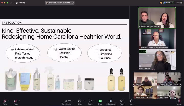Click the 02:08 recording indicator
184x106 pixels.
(x=167, y=3)
